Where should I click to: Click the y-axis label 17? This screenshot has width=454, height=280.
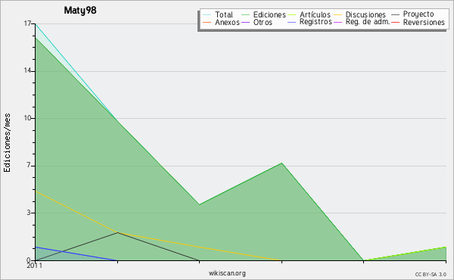[27, 23]
